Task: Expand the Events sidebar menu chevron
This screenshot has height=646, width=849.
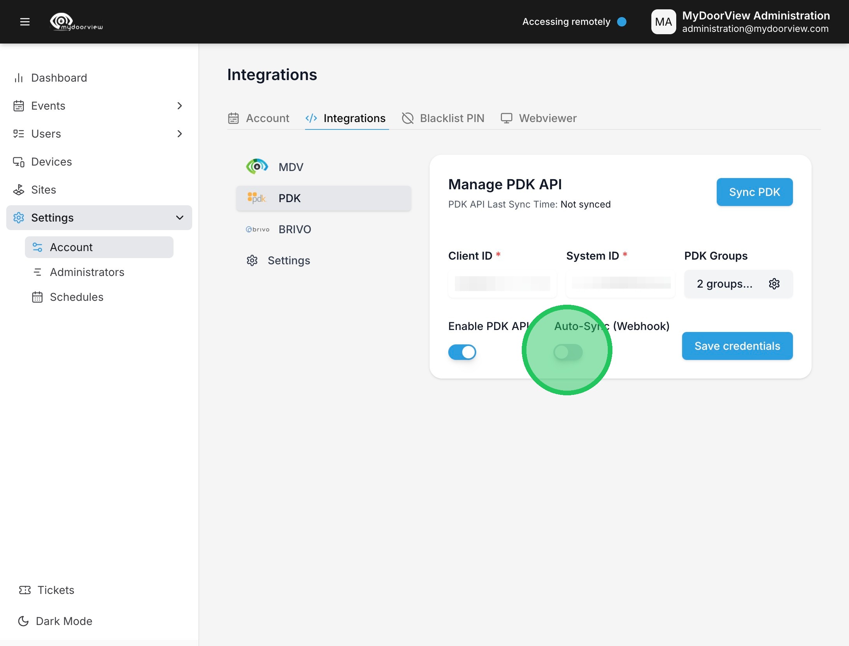Action: [179, 106]
